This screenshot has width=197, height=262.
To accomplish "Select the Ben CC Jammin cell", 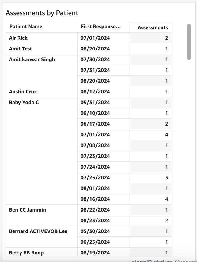I will (28, 210).
